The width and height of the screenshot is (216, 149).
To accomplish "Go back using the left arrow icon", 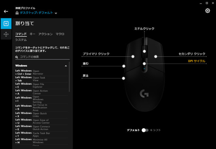I will (x=6, y=11).
